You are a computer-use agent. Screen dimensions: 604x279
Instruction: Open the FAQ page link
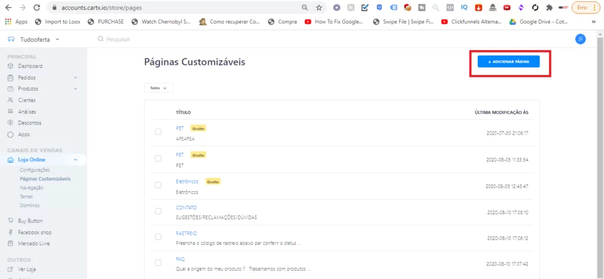[180, 259]
